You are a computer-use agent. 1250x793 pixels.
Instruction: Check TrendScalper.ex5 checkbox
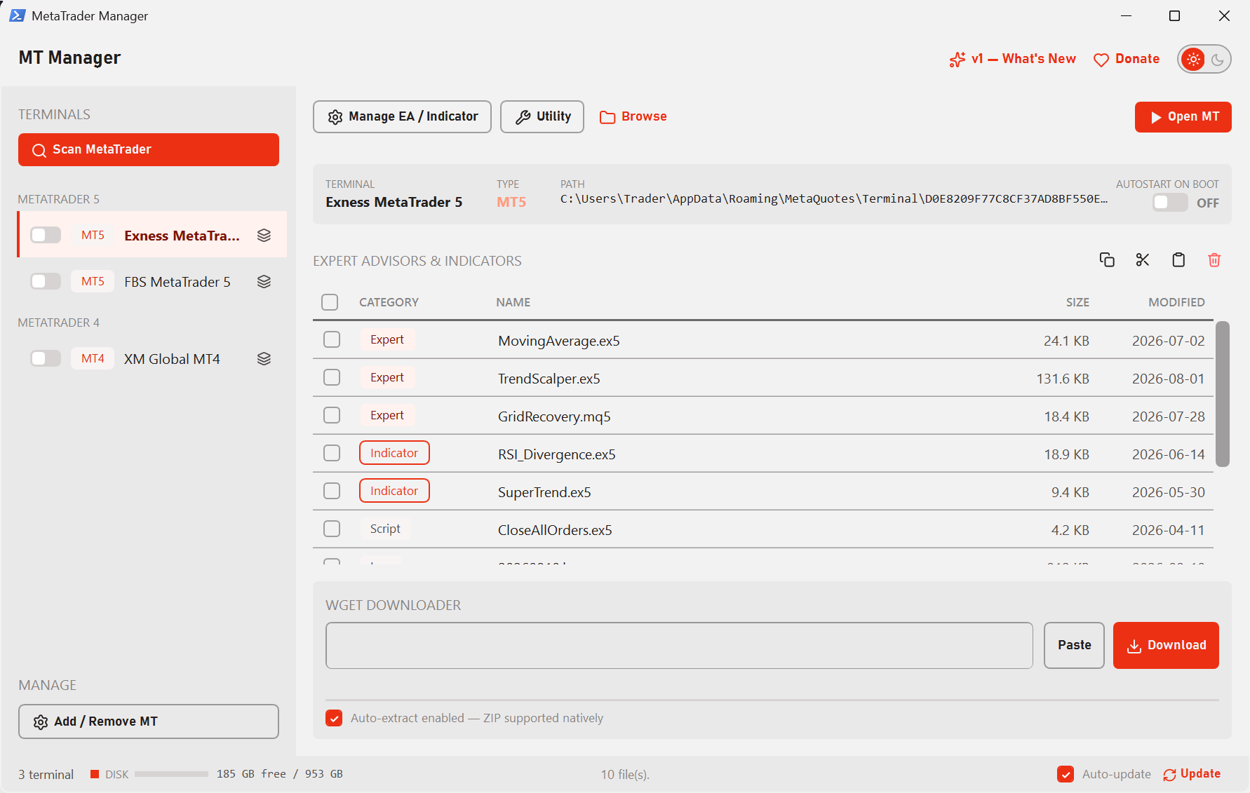coord(332,377)
